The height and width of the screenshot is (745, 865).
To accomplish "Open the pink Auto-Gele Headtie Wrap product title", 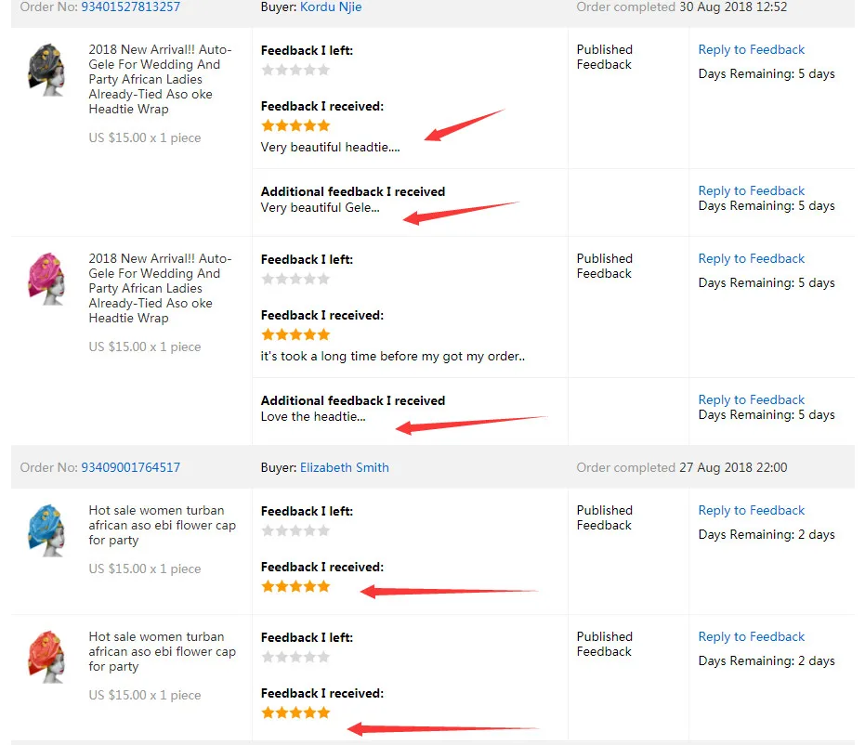I will coord(160,288).
